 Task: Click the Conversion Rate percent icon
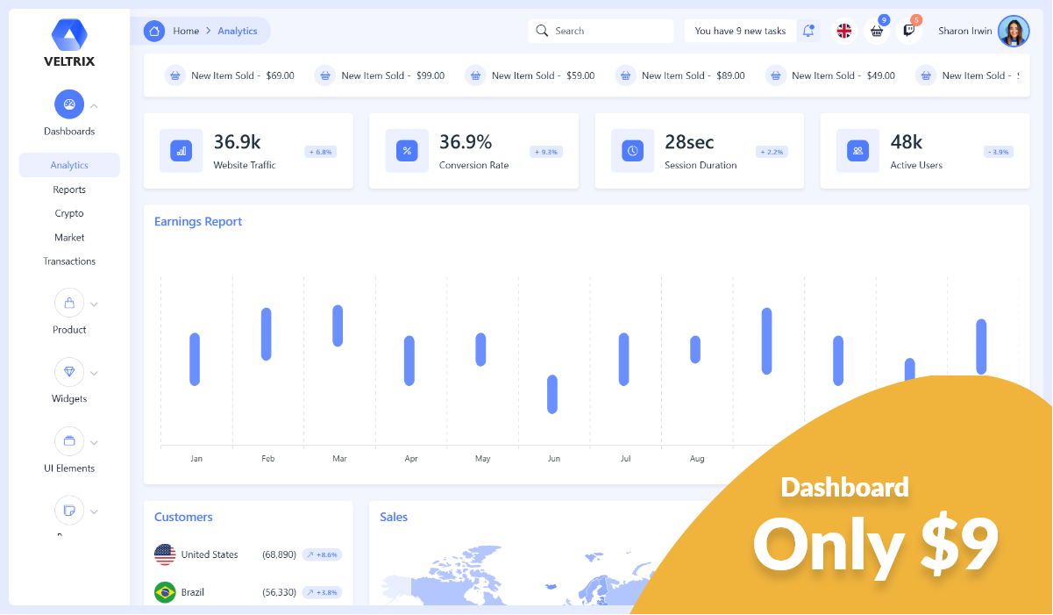[x=407, y=150]
